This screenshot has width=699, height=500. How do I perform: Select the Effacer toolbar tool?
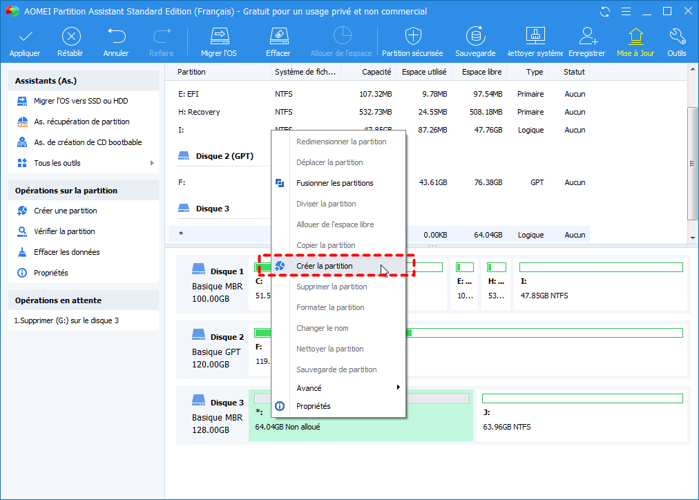click(278, 42)
